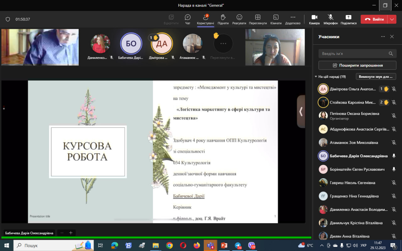The width and height of the screenshot is (402, 251).
Task: Click the Поділитися share screen icon
Action: pyautogui.click(x=348, y=17)
